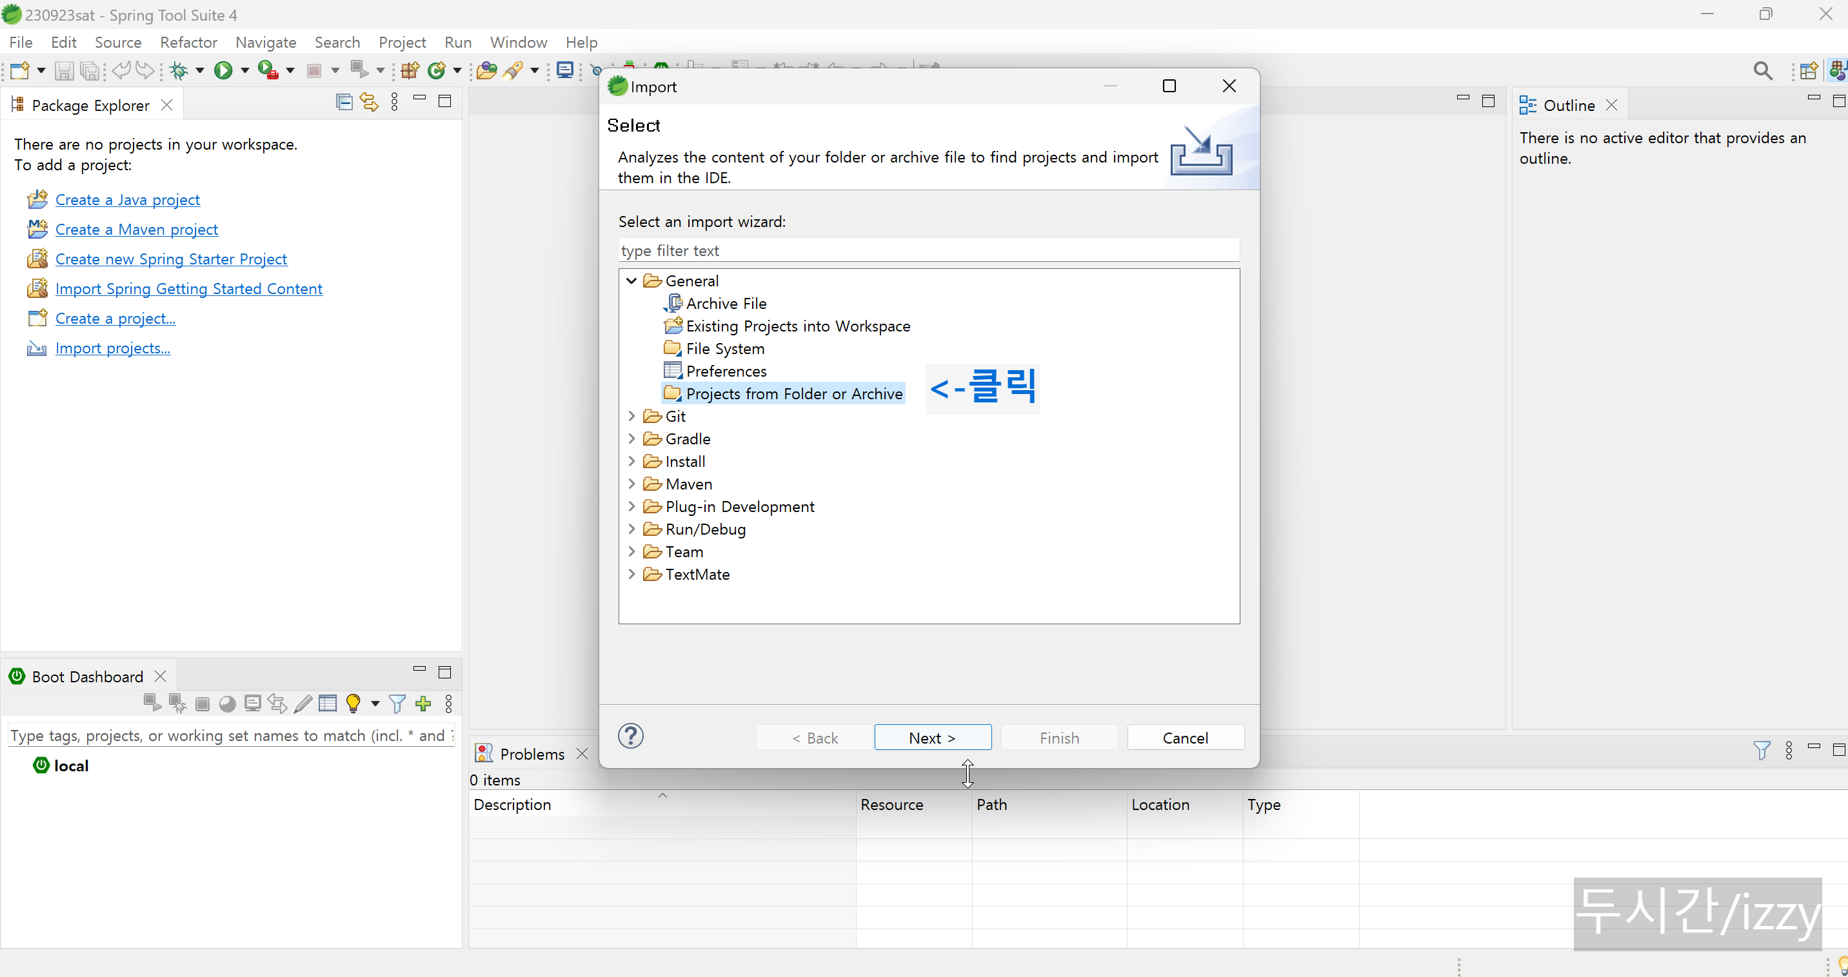Image resolution: width=1848 pixels, height=977 pixels.
Task: Open the lightbulb dropdown in Boot Dashboard
Action: 375,704
